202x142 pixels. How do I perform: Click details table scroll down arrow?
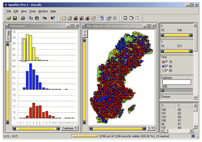click(195, 127)
